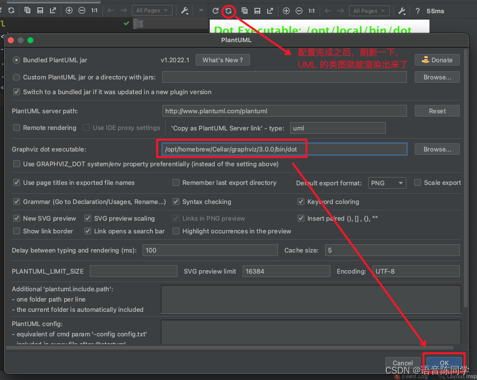Click the Copy as PlantUML Server link type field
The image size is (477, 380).
pos(338,128)
